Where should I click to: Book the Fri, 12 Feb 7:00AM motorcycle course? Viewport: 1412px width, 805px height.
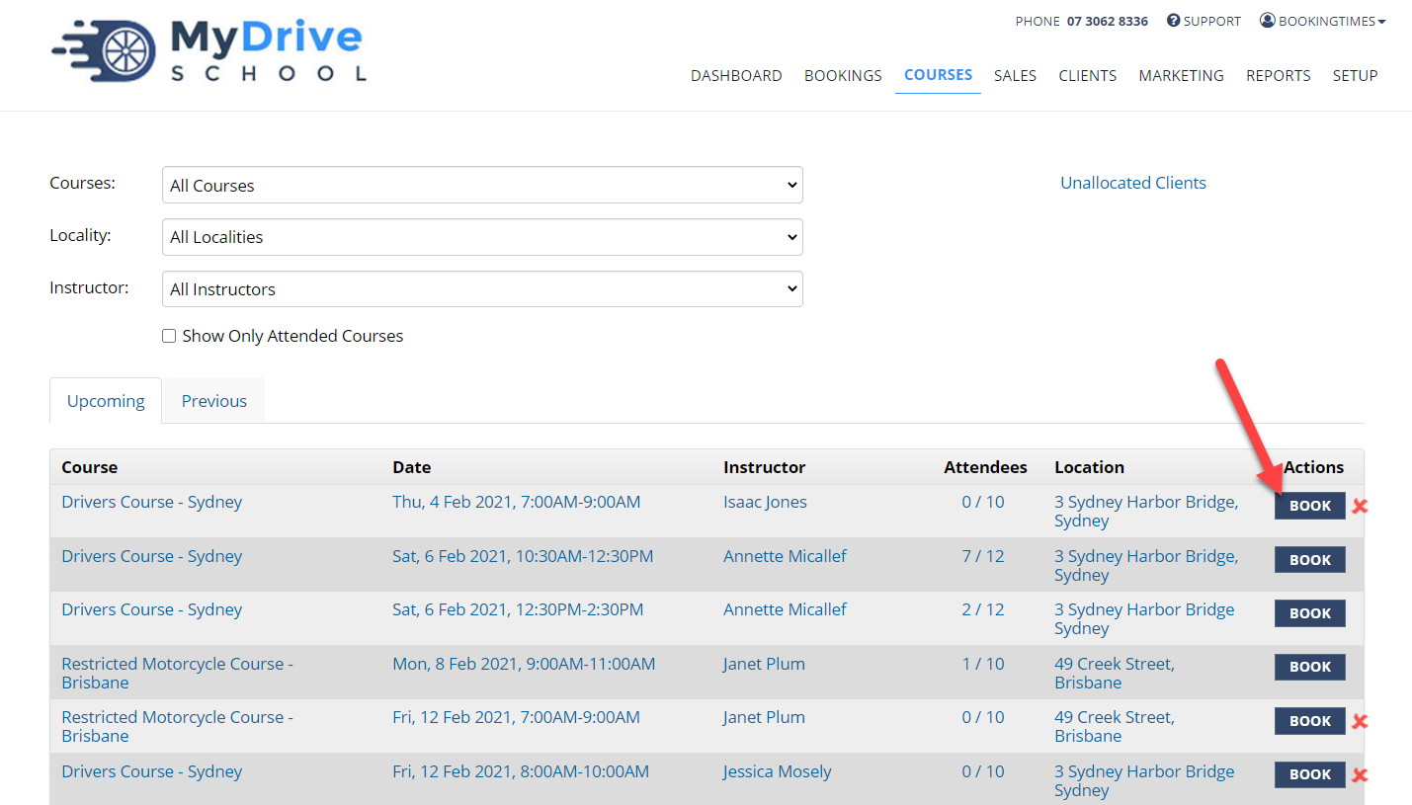[1309, 721]
